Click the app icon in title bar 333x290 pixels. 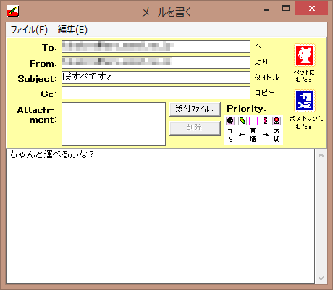tap(13, 11)
